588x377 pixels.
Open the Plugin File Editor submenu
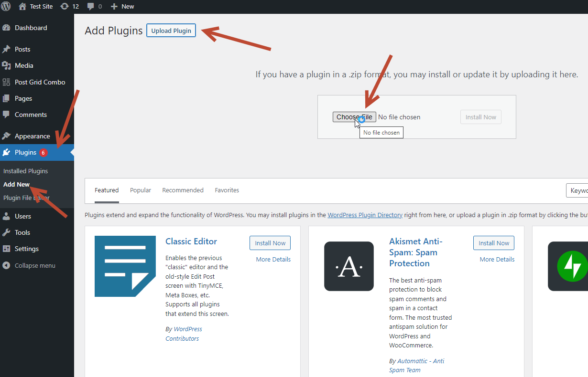(26, 198)
